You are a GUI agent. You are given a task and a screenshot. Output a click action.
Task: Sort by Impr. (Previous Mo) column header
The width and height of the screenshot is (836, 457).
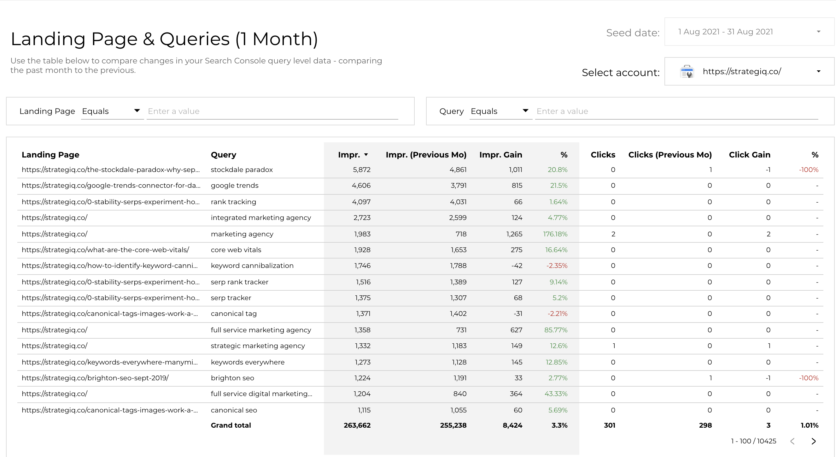tap(426, 155)
